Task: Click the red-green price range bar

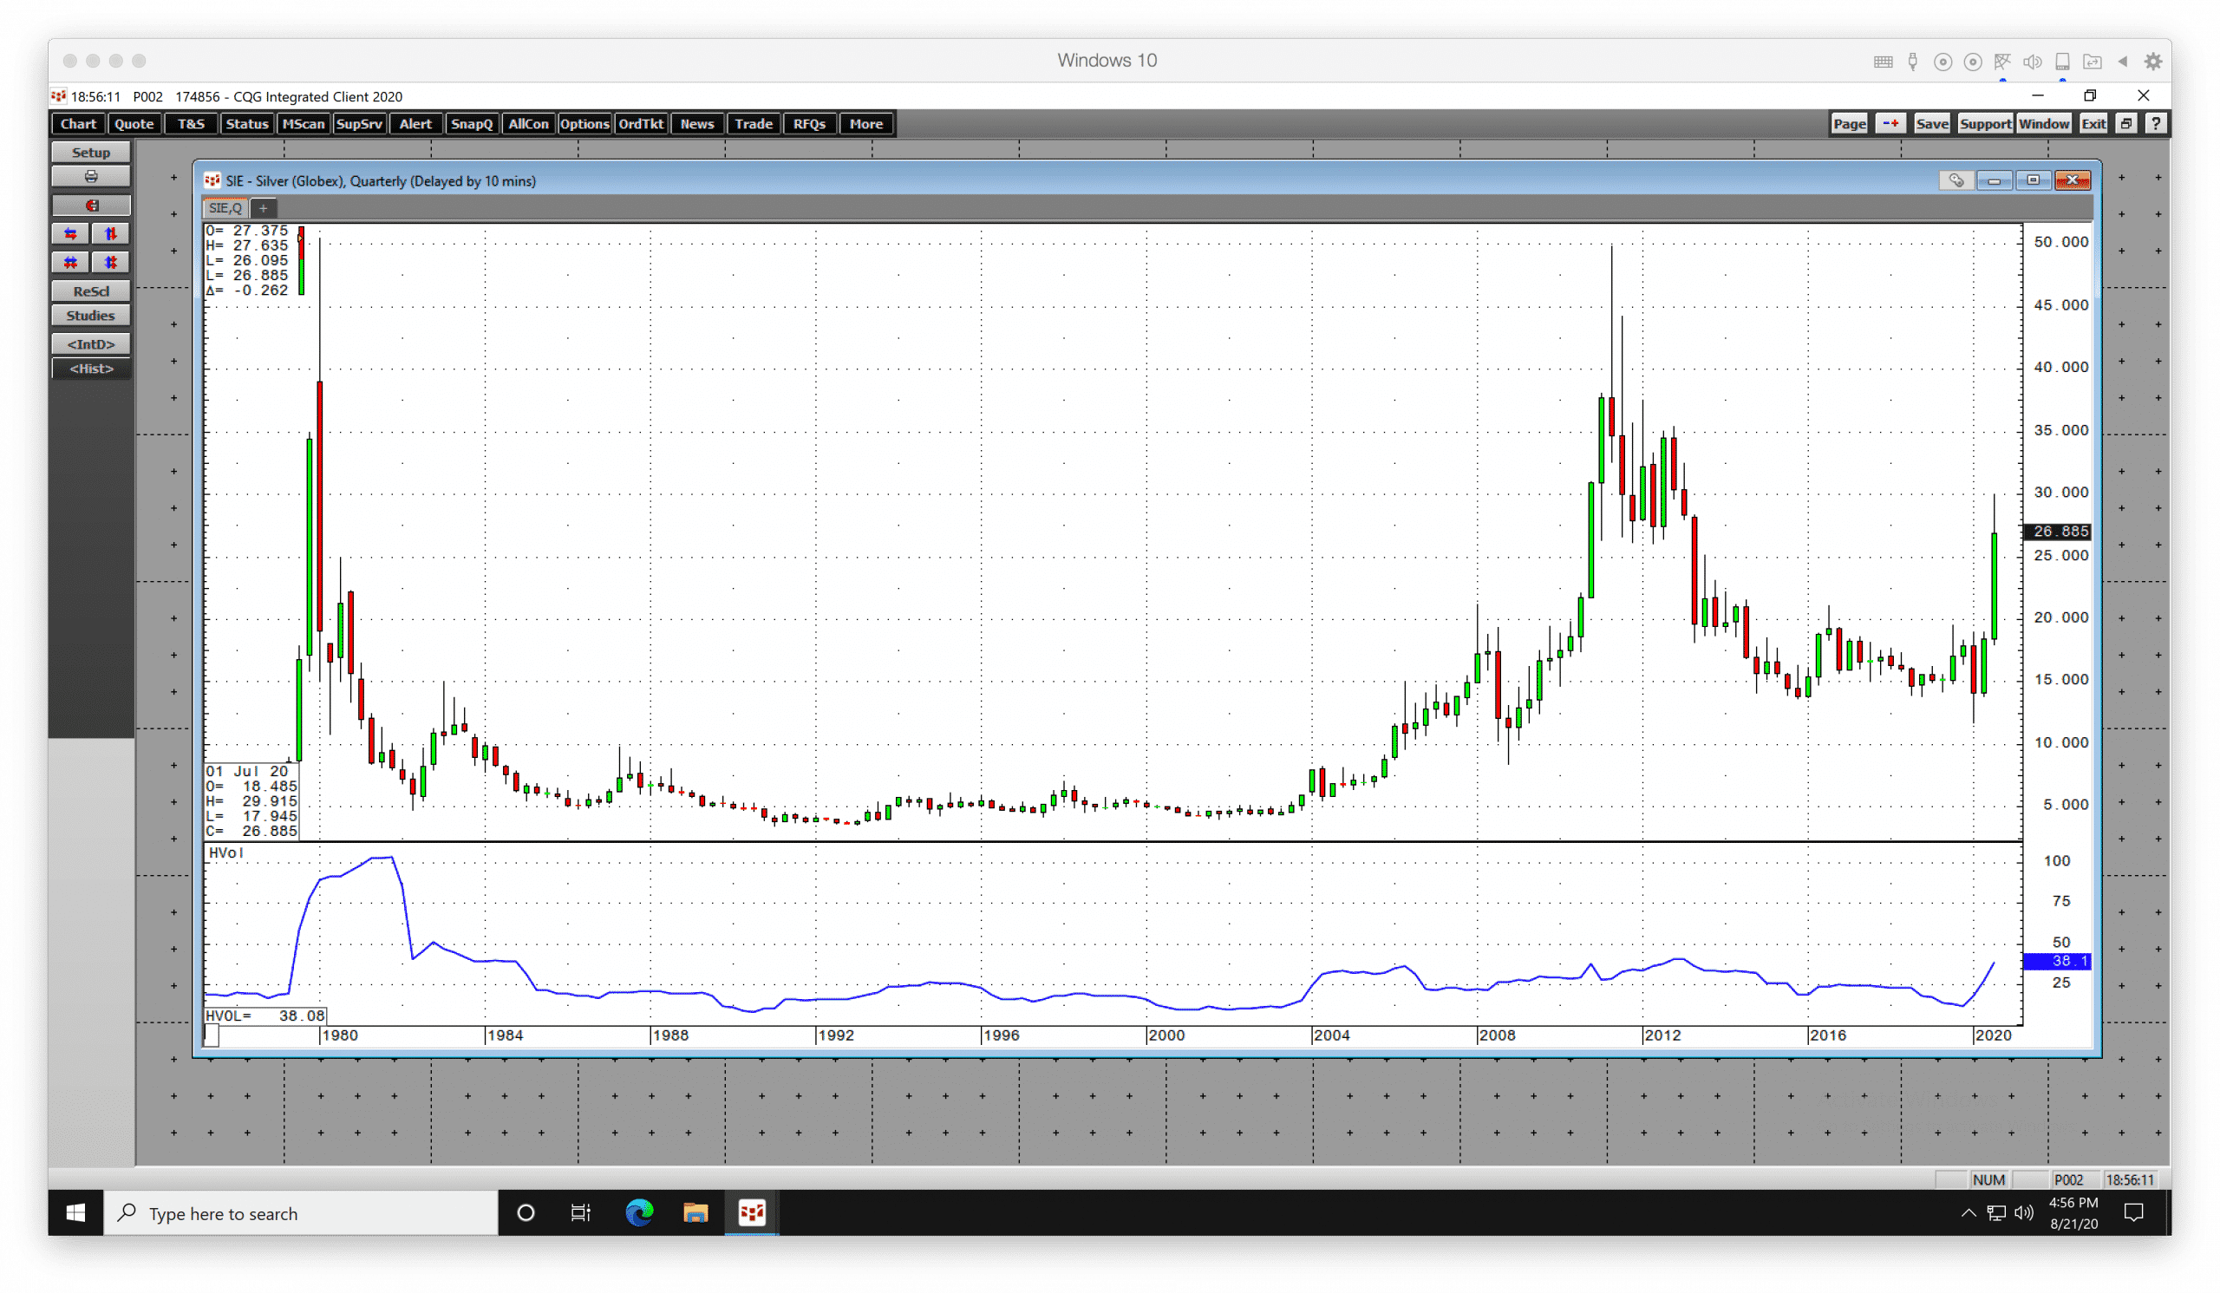Action: (x=301, y=261)
